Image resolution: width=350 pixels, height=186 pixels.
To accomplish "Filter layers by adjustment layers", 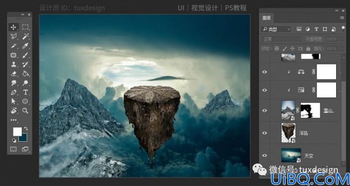I will (308, 29).
